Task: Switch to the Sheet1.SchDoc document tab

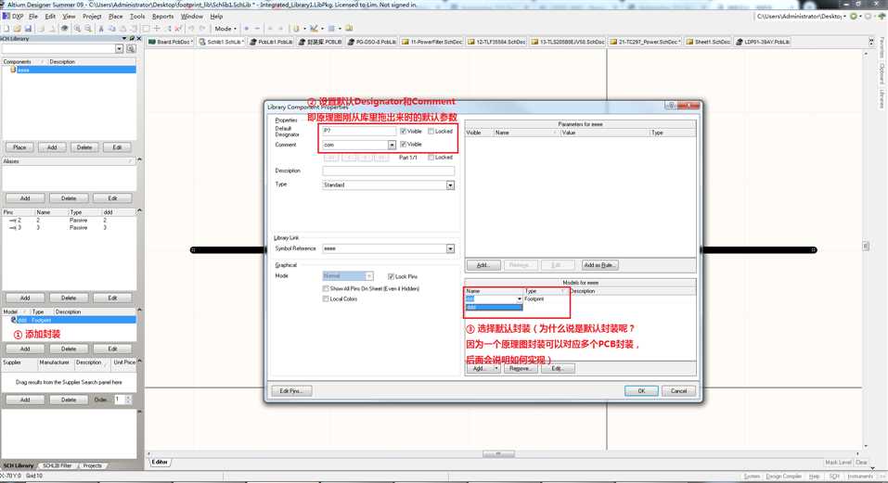Action: click(709, 42)
